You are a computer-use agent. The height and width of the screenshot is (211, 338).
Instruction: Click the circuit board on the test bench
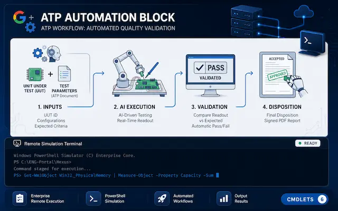coord(147,84)
